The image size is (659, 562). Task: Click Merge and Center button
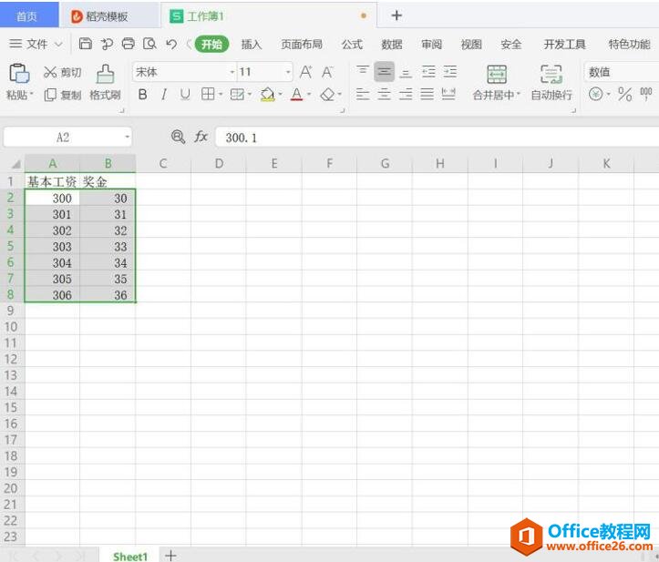click(496, 83)
